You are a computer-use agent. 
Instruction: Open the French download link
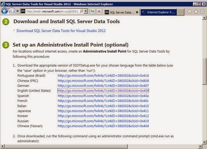tap(103, 101)
